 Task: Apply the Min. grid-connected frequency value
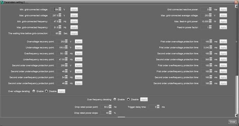pos(74,21)
